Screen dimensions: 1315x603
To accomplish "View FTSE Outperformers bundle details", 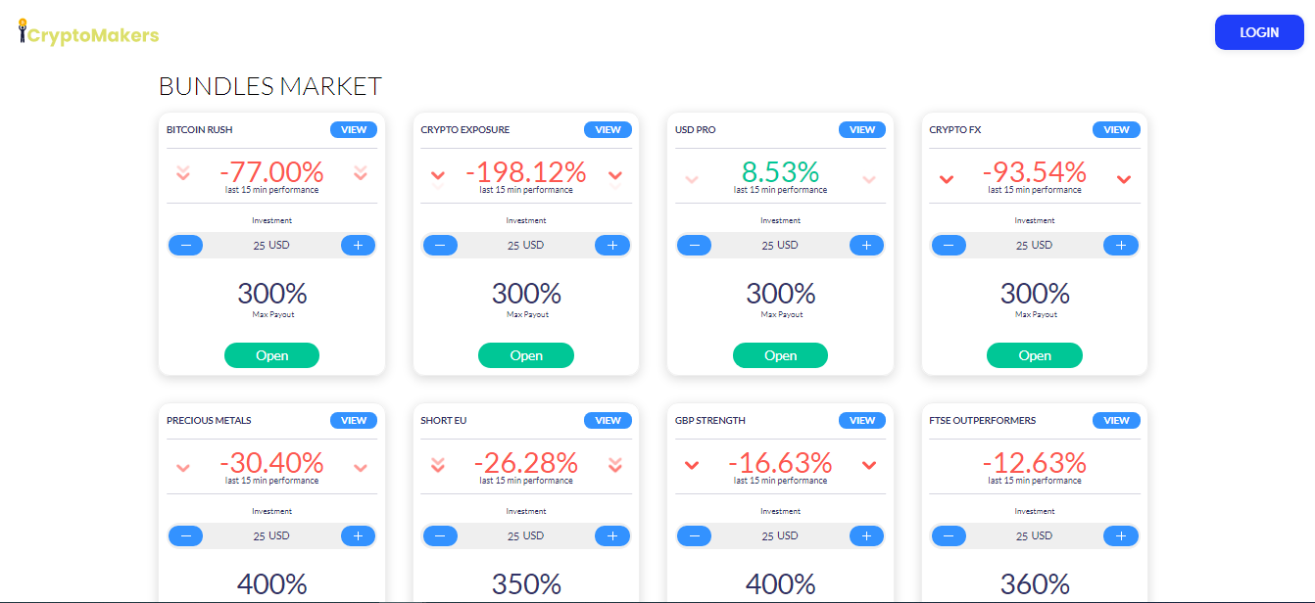I will 1116,420.
